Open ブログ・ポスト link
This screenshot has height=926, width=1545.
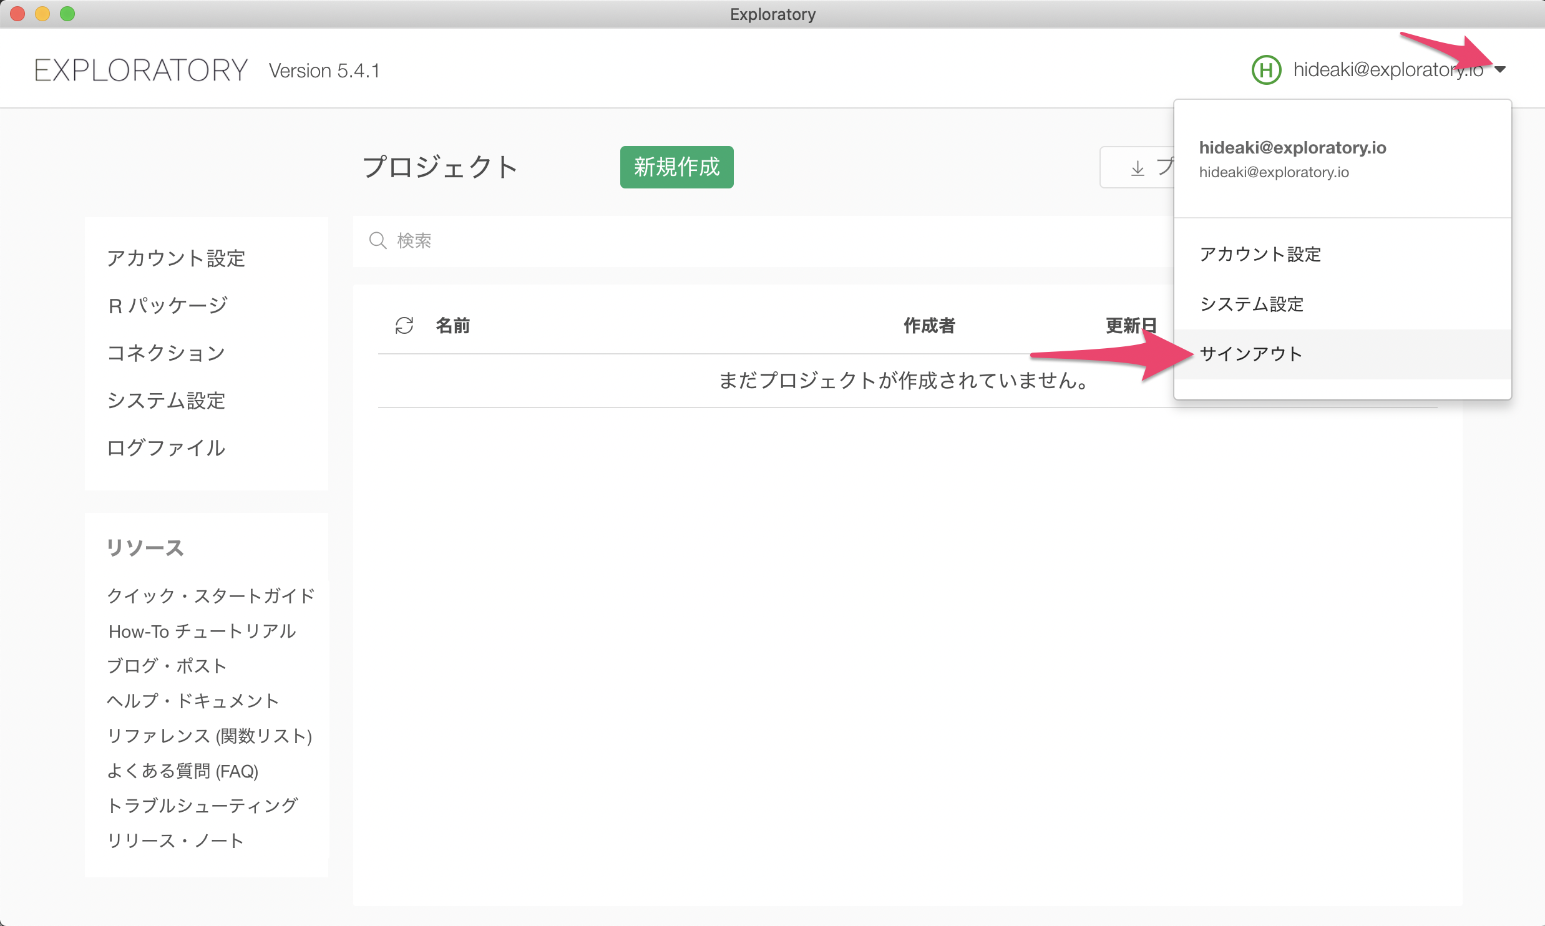[x=167, y=666]
